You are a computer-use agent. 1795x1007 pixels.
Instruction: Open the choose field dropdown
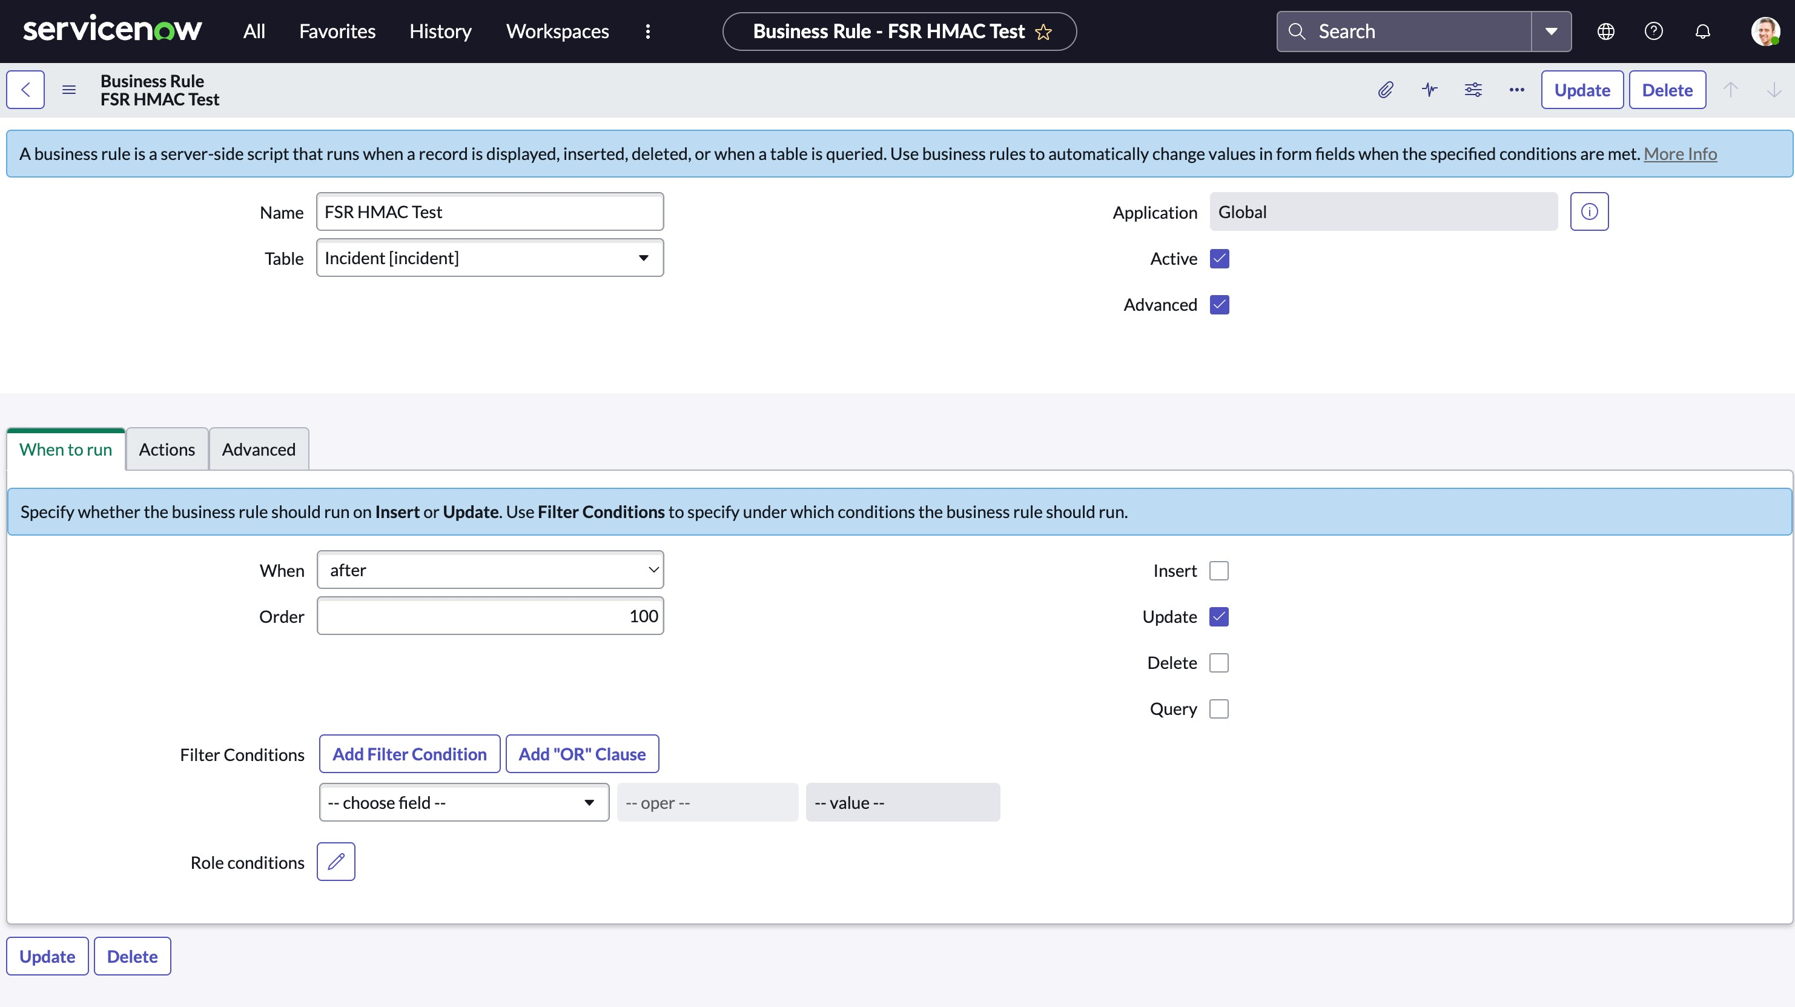pyautogui.click(x=463, y=802)
